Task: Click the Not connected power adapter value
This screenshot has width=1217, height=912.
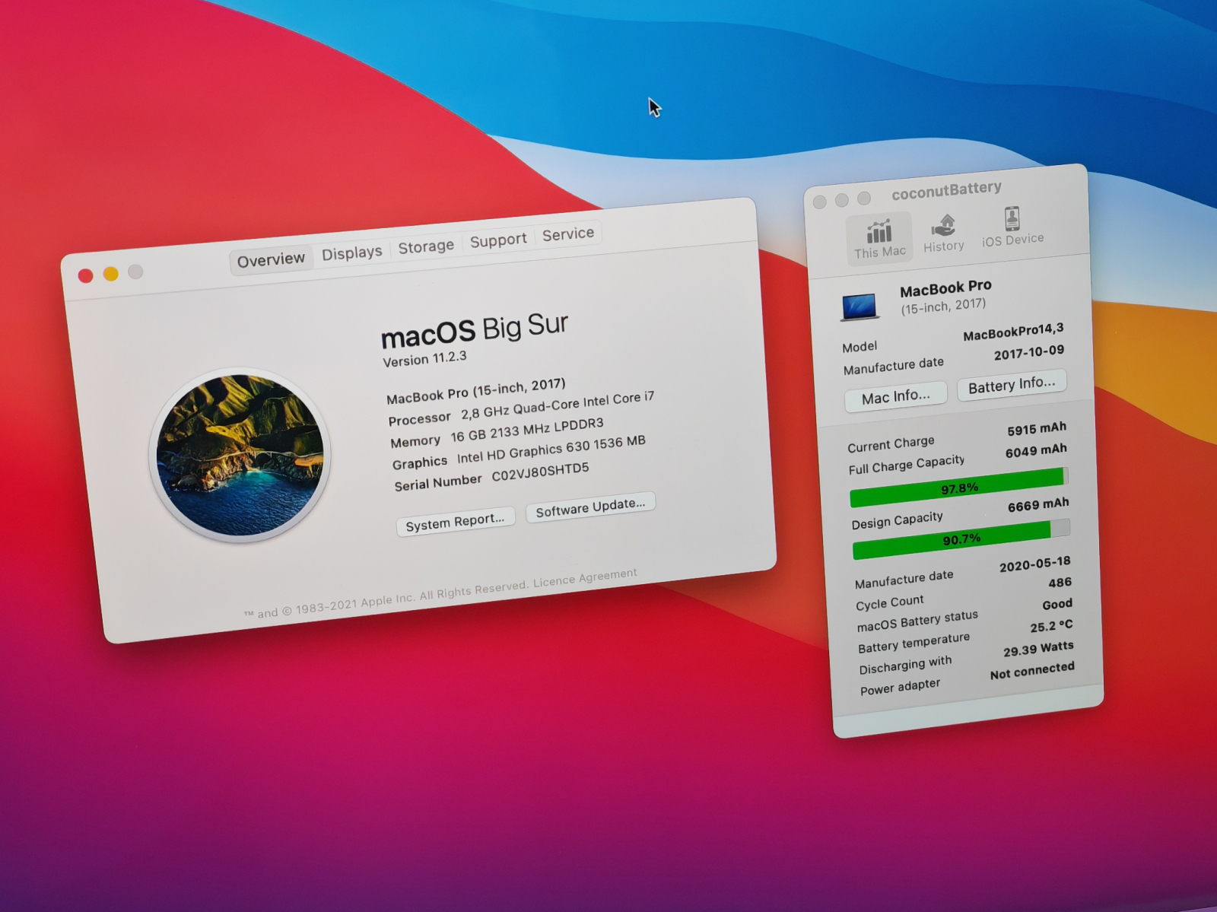Action: point(1032,671)
